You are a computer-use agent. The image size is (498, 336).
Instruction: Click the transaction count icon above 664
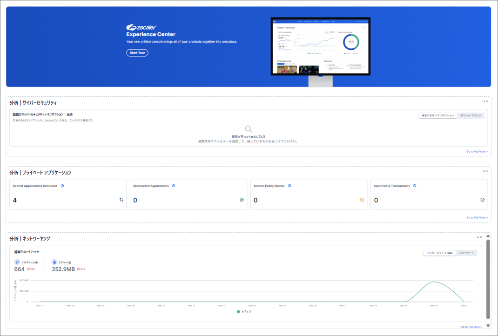(x=17, y=262)
